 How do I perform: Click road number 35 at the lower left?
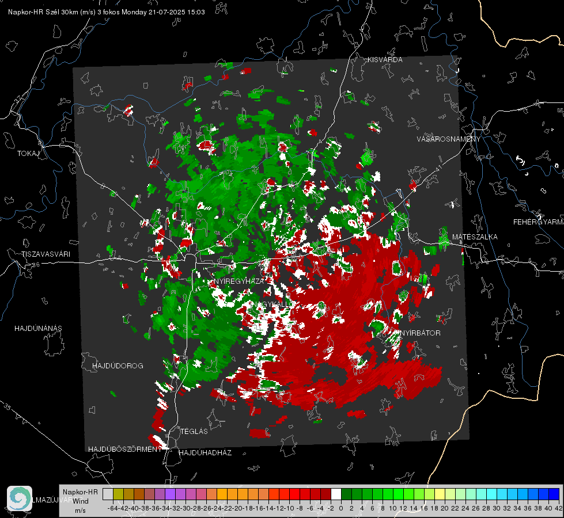tap(7, 406)
